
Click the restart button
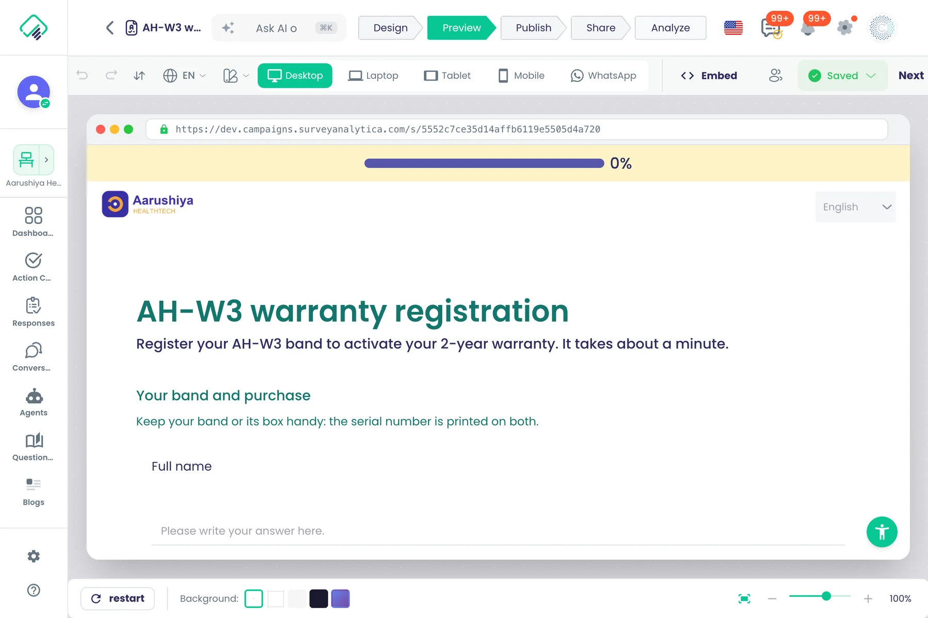tap(118, 598)
